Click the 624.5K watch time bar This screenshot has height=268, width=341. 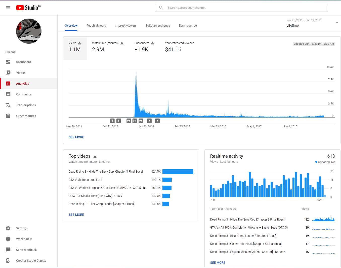(178, 172)
